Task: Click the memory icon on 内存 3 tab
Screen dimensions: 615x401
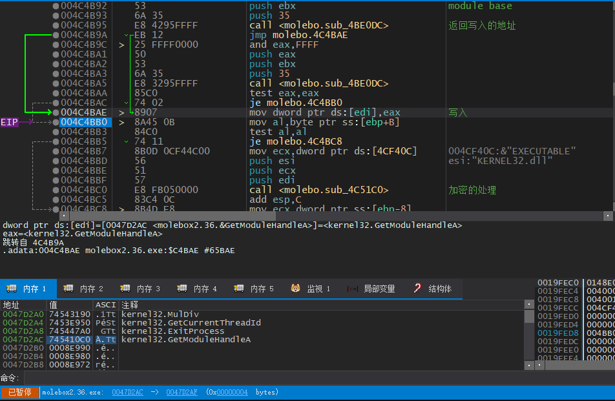Action: click(125, 289)
